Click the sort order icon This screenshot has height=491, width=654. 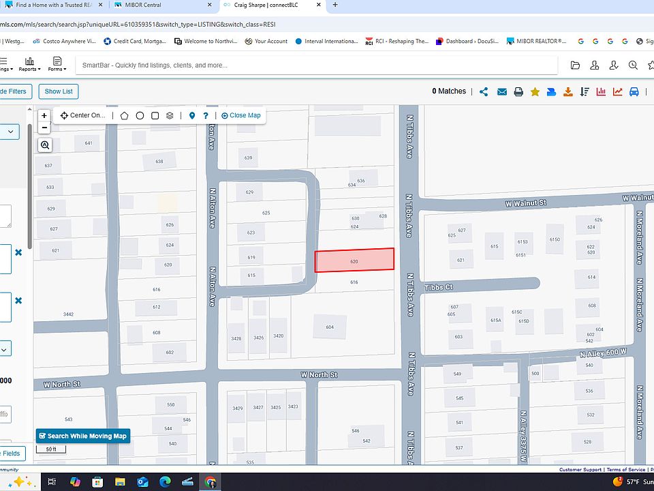(585, 92)
